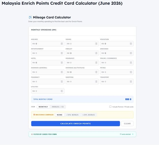The width and height of the screenshot is (159, 145).
Task: Switch view to Monthly
Action: pos(43,107)
